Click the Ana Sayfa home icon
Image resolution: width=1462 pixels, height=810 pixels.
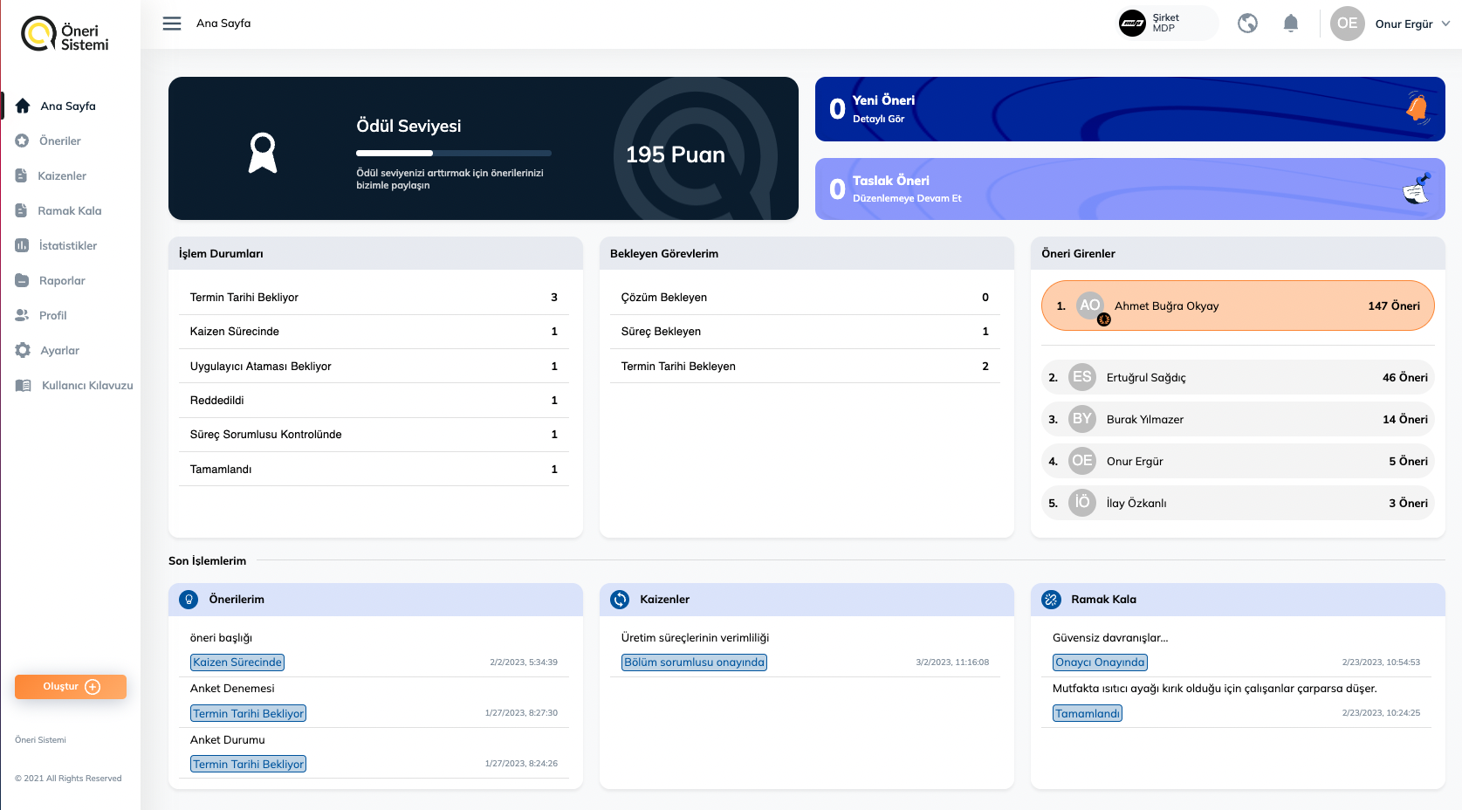23,106
